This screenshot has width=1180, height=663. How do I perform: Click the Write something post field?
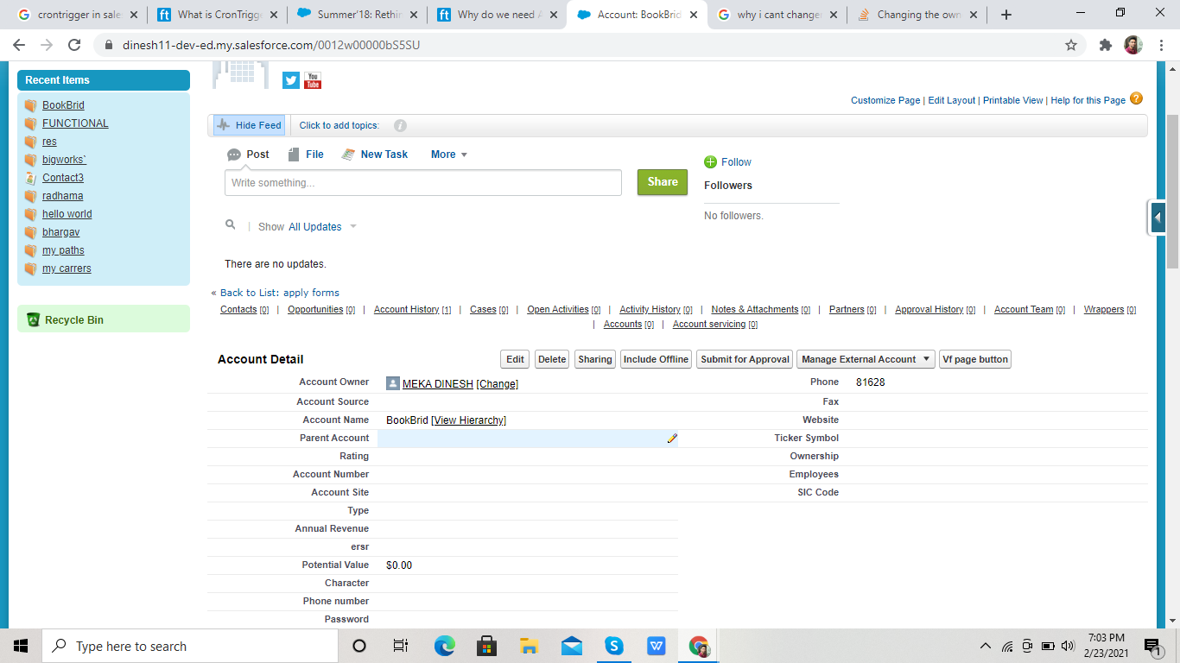[423, 183]
